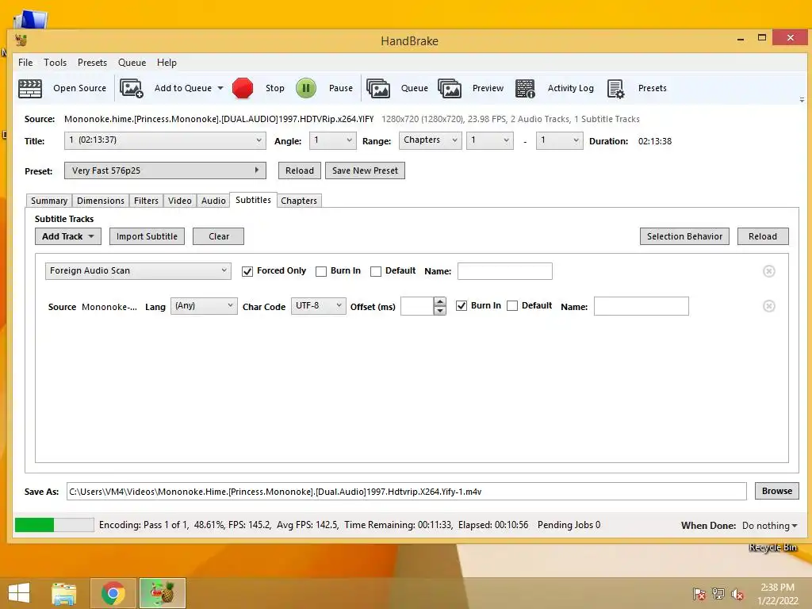The width and height of the screenshot is (812, 609).
Task: Expand the Foreign Audio Scan track dropdown
Action: click(138, 271)
